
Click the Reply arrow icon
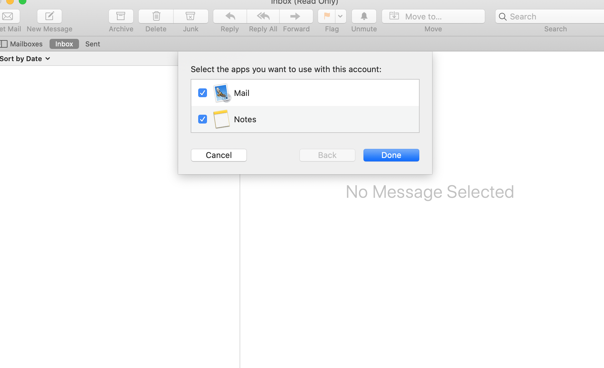(229, 16)
